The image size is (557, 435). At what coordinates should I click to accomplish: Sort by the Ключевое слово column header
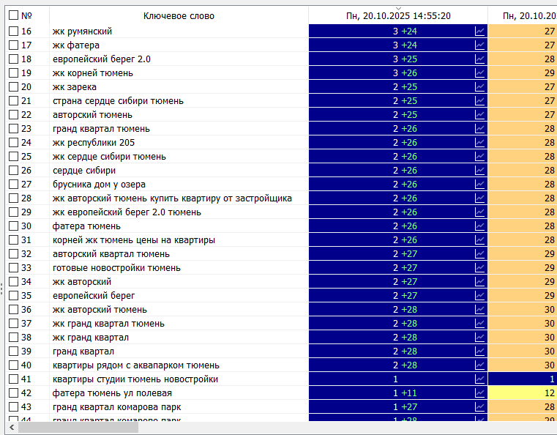coord(179,15)
